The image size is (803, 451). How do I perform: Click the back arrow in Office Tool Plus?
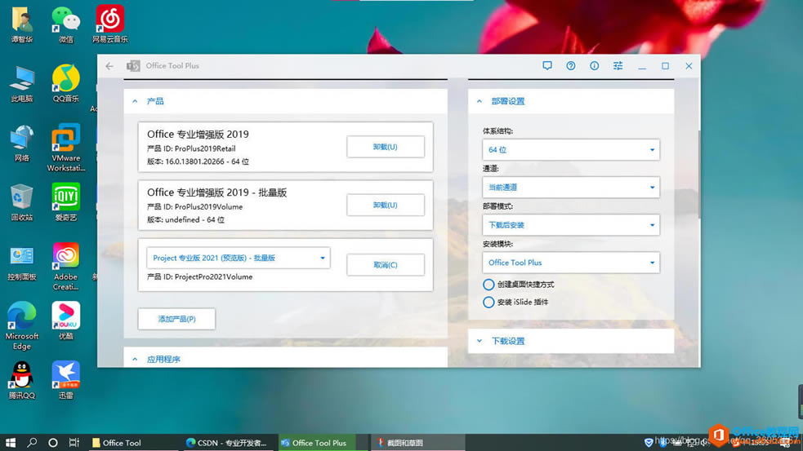109,66
